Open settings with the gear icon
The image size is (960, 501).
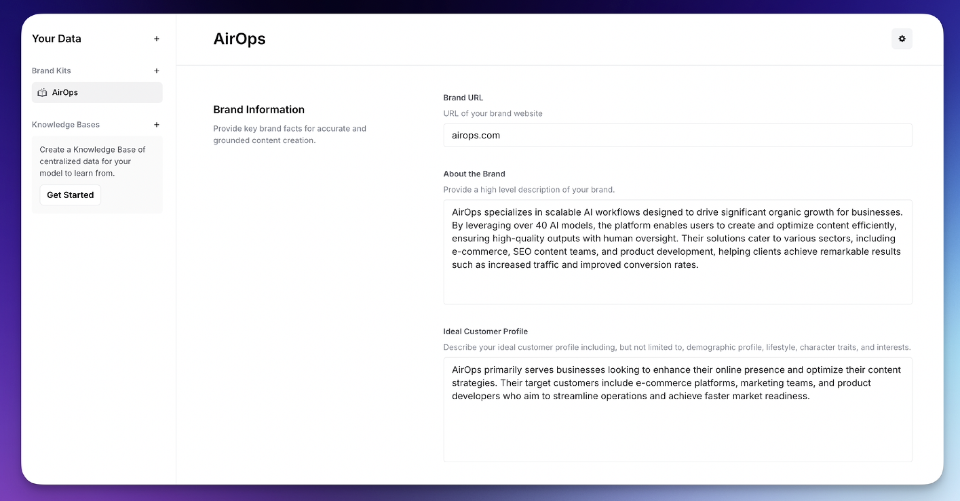pyautogui.click(x=902, y=39)
